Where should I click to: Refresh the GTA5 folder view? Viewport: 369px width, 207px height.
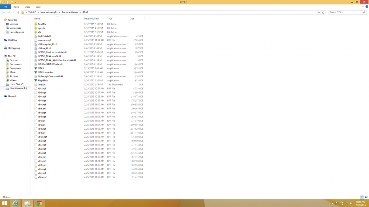click(323, 13)
